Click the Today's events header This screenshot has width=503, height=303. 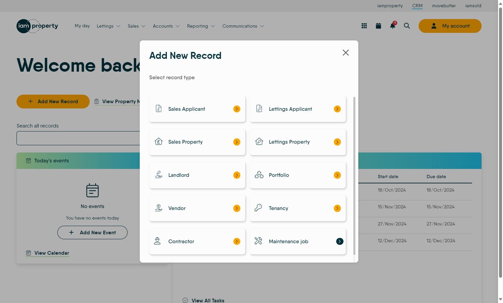pyautogui.click(x=78, y=161)
